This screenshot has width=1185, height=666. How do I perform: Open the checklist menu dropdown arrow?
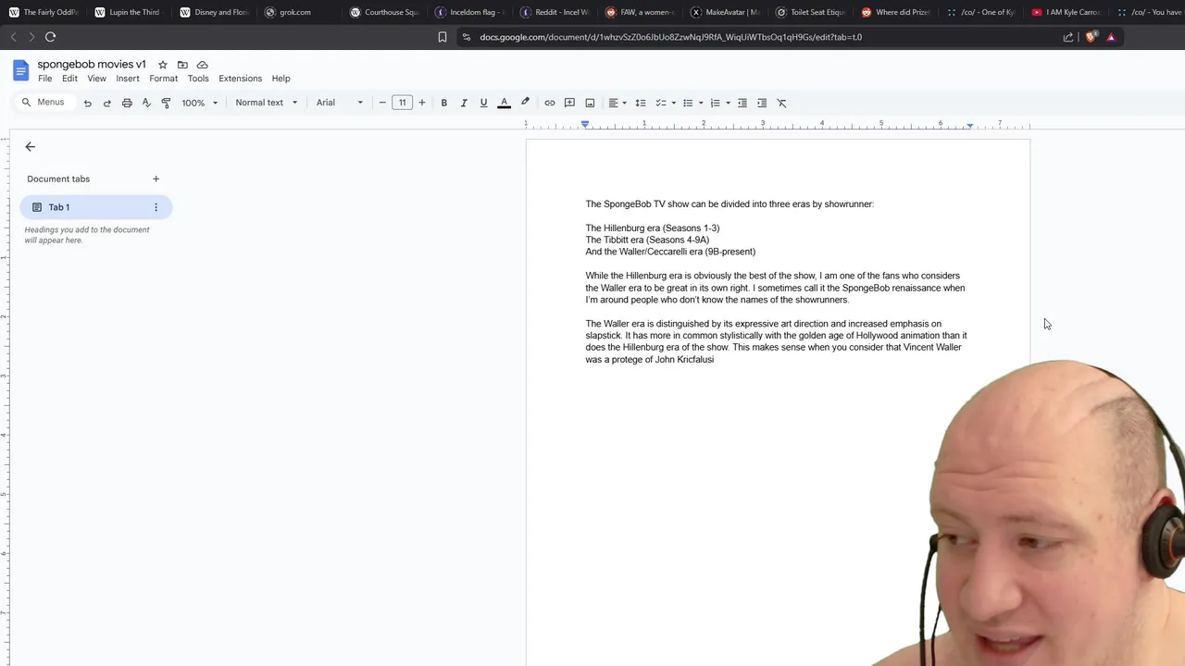[x=673, y=103]
